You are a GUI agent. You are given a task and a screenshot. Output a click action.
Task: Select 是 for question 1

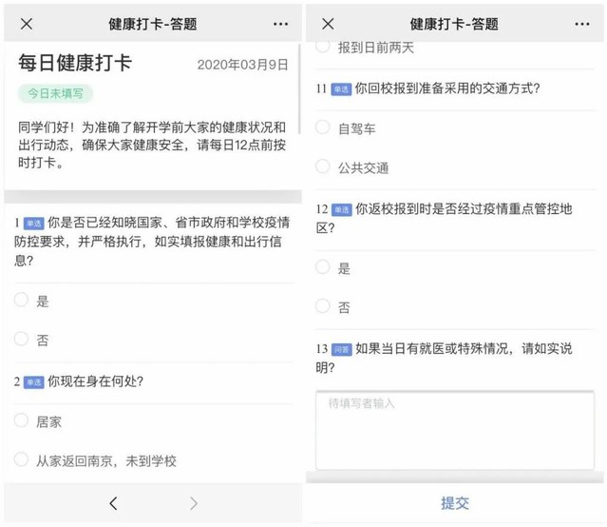[22, 301]
